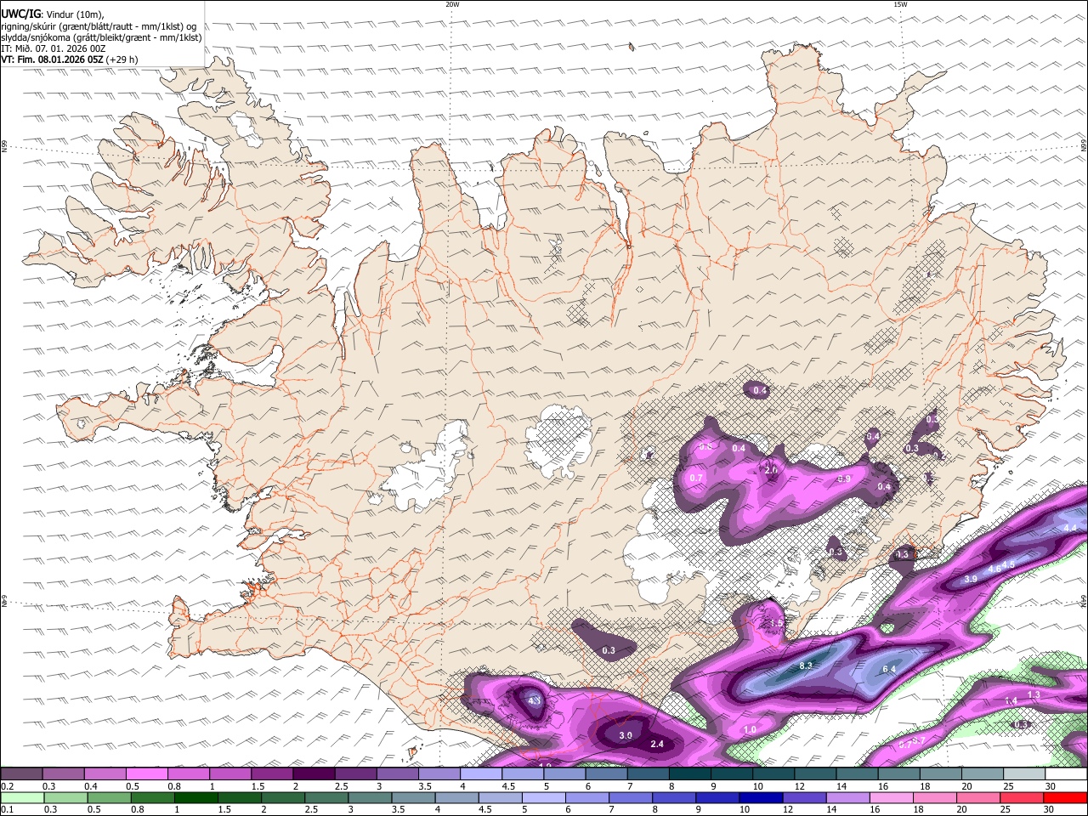Click the darkest purple swatch between 2 and 2.5

[313, 774]
